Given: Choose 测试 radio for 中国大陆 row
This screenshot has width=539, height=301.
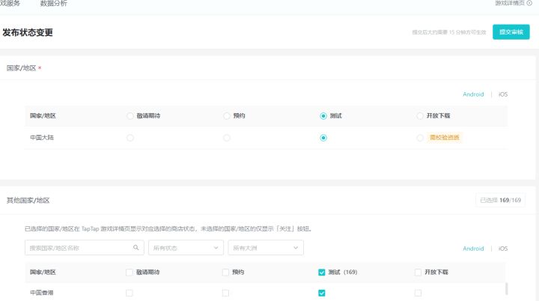Looking at the screenshot, I should (323, 138).
